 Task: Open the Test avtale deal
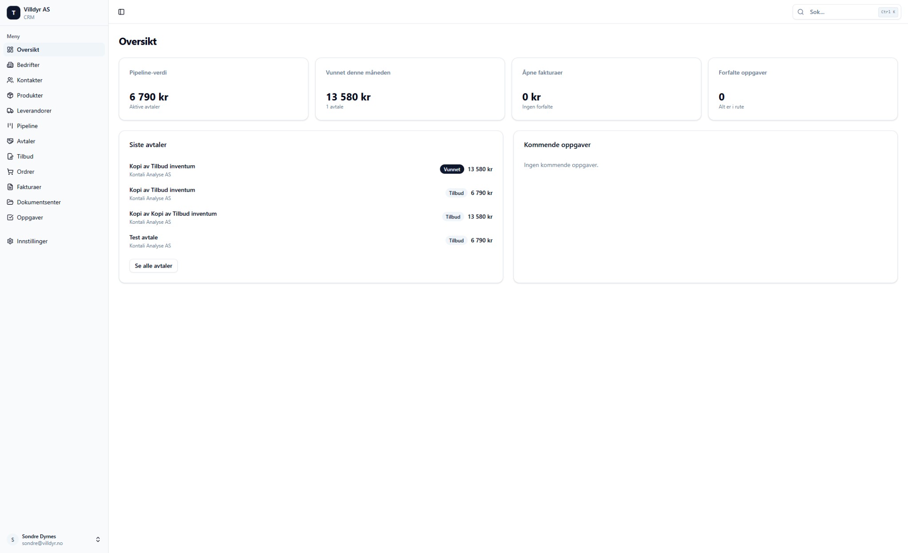(144, 238)
